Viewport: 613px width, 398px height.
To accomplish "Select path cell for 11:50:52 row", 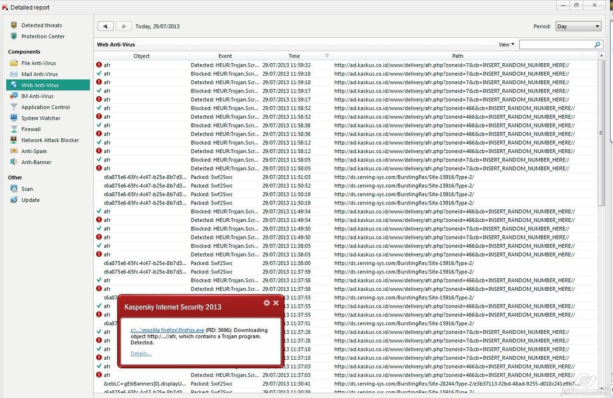I will (x=404, y=185).
